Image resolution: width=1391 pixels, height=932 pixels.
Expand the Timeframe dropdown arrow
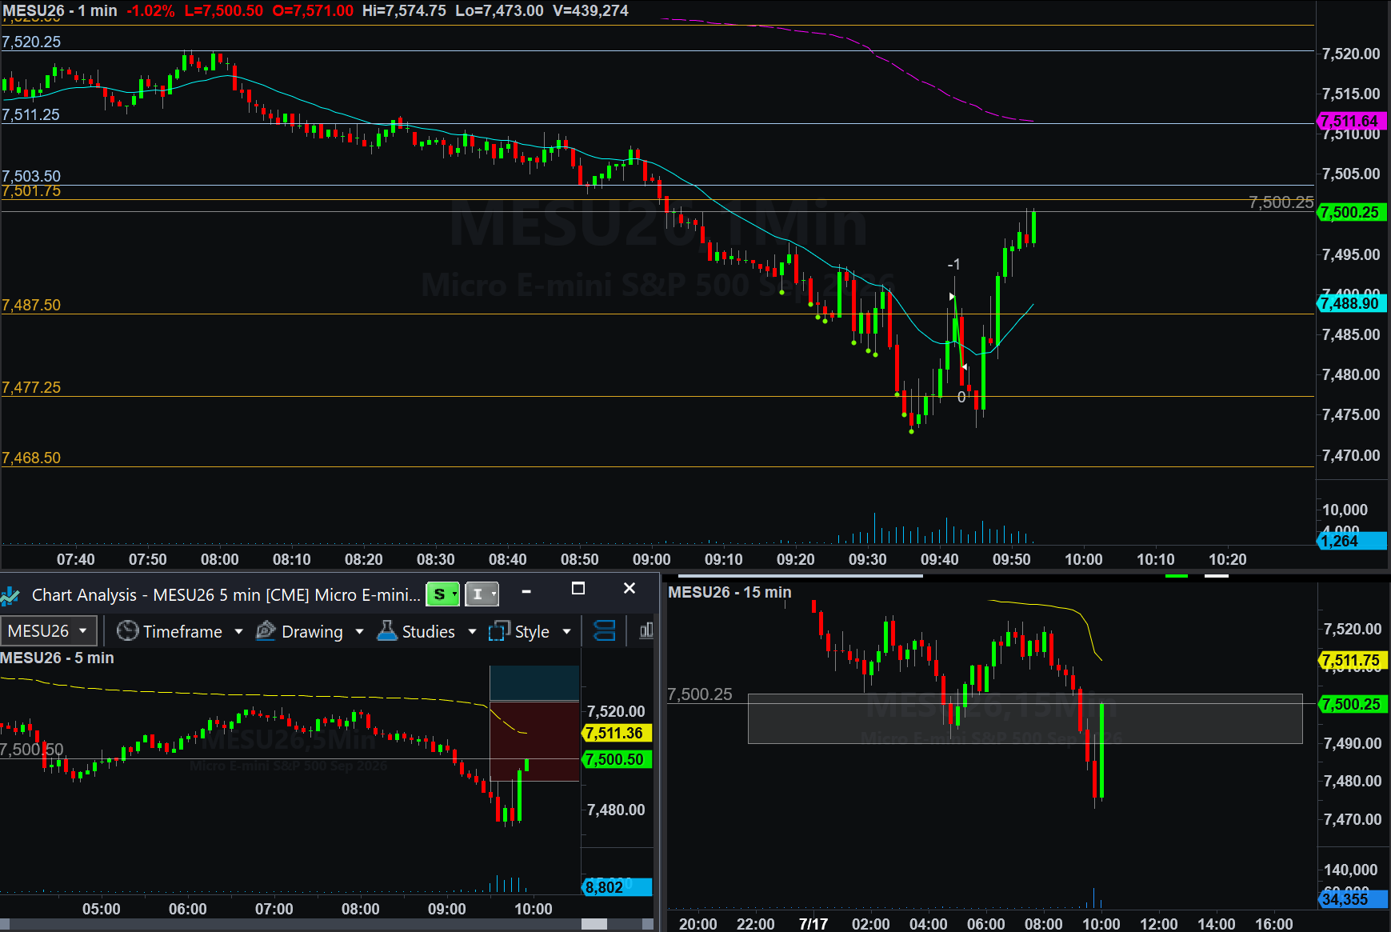click(238, 632)
